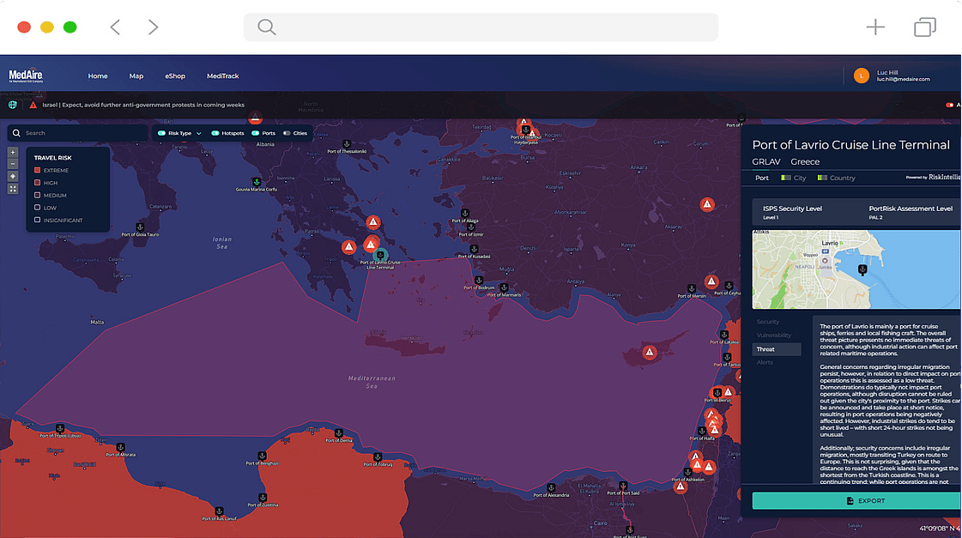
Task: Expand the Risk Type dropdown chevron
Action: pos(199,133)
